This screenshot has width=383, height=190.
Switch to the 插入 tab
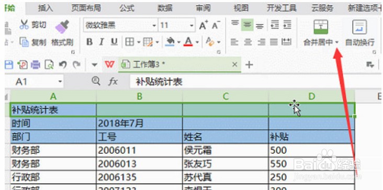[46, 8]
